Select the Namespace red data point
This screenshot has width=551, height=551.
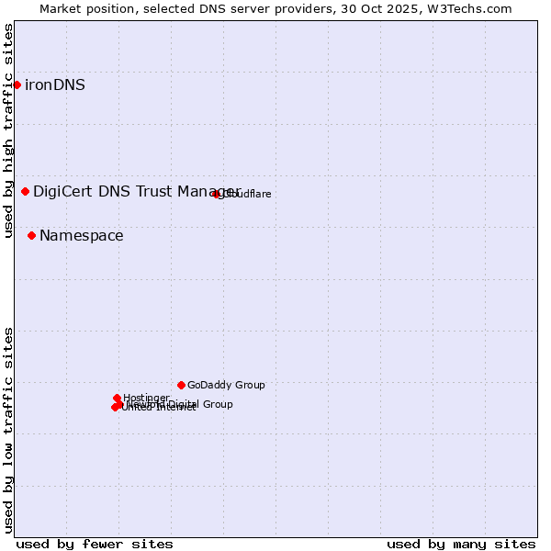pos(31,236)
